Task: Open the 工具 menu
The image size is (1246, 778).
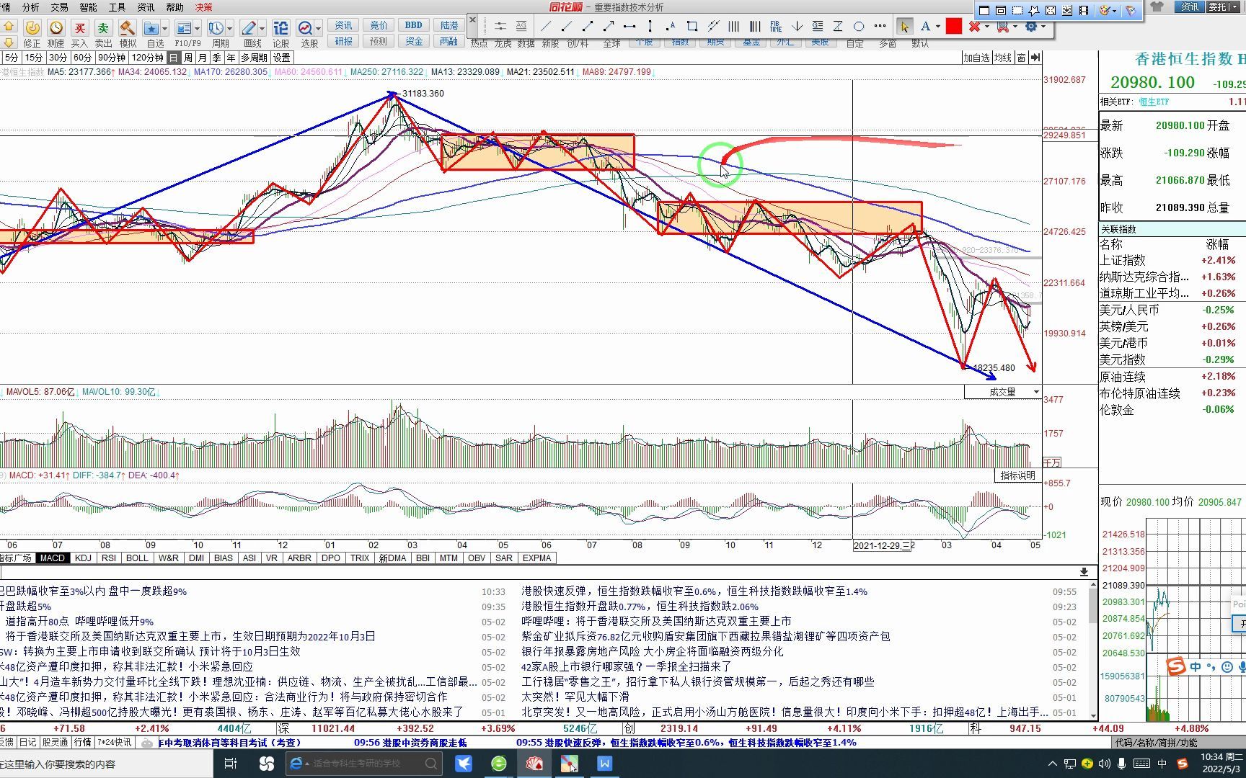Action: pyautogui.click(x=117, y=7)
